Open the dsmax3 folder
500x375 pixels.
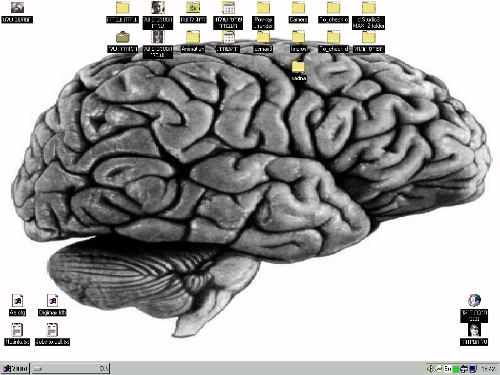click(x=263, y=38)
